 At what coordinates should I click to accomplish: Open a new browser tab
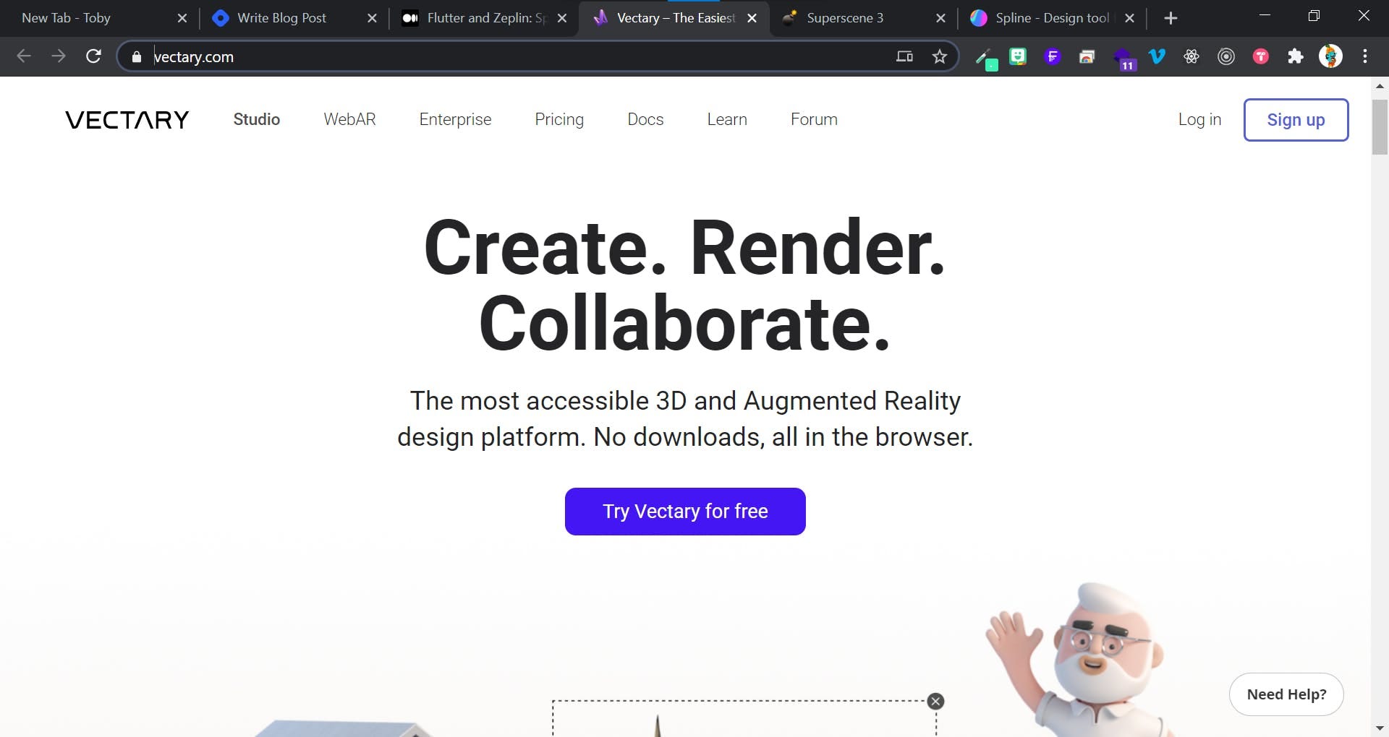pos(1171,18)
